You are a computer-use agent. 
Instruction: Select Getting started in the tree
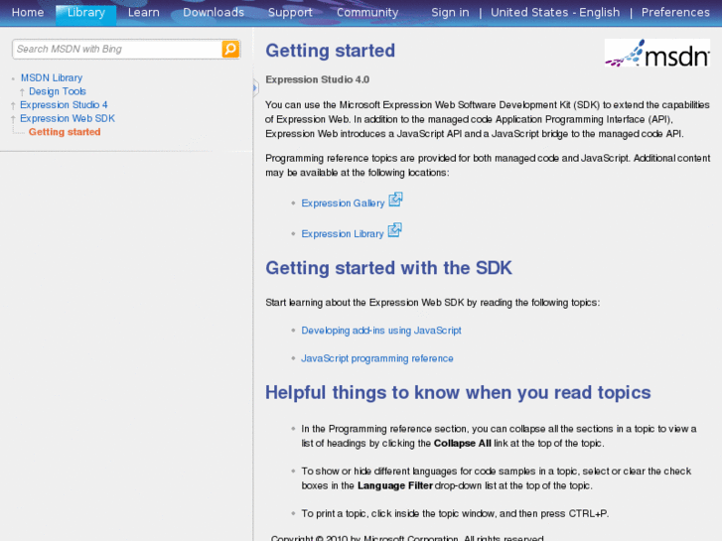pyautogui.click(x=65, y=132)
